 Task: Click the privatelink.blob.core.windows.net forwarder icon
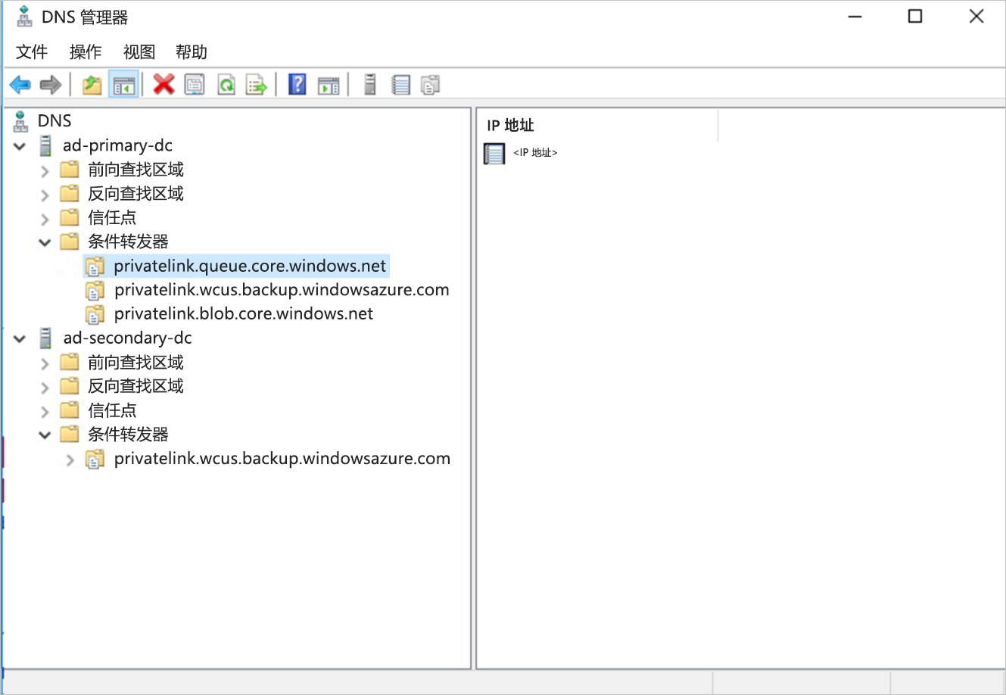pyautogui.click(x=95, y=314)
